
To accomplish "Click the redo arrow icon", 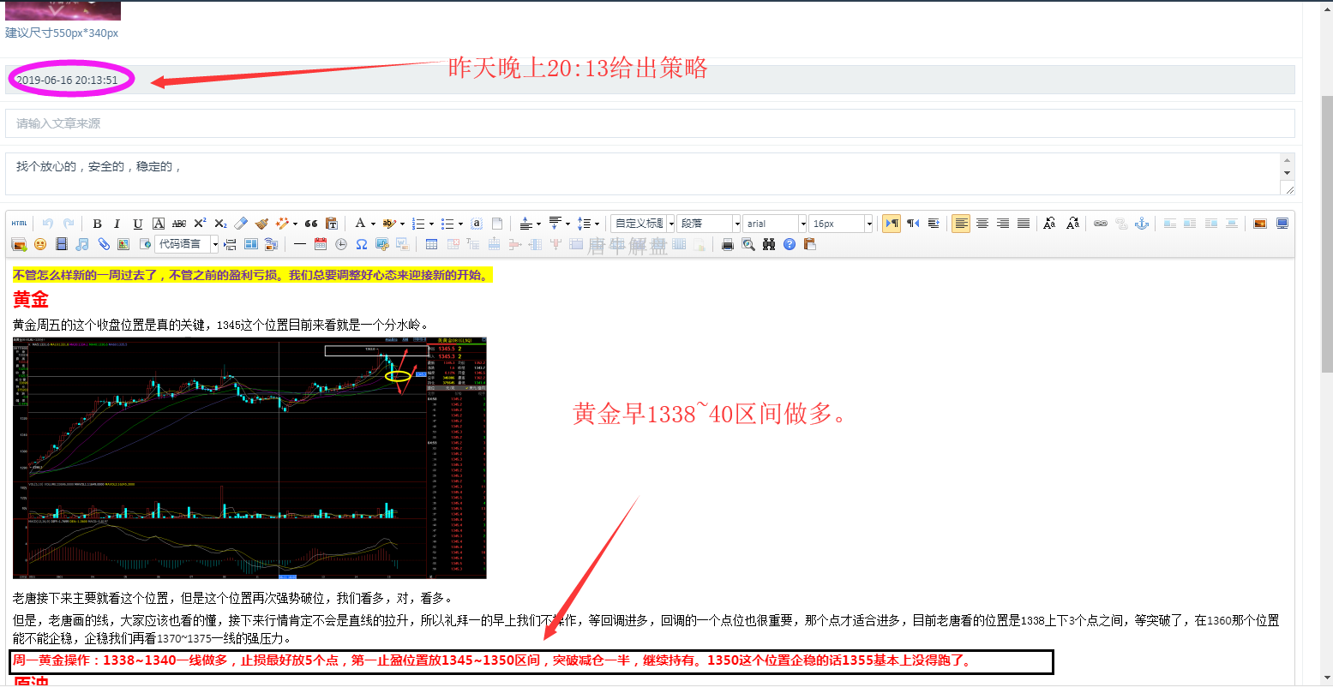I will tap(69, 224).
